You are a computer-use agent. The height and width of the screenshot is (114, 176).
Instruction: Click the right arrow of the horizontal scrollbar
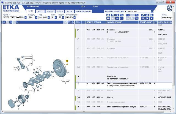coord(170,111)
